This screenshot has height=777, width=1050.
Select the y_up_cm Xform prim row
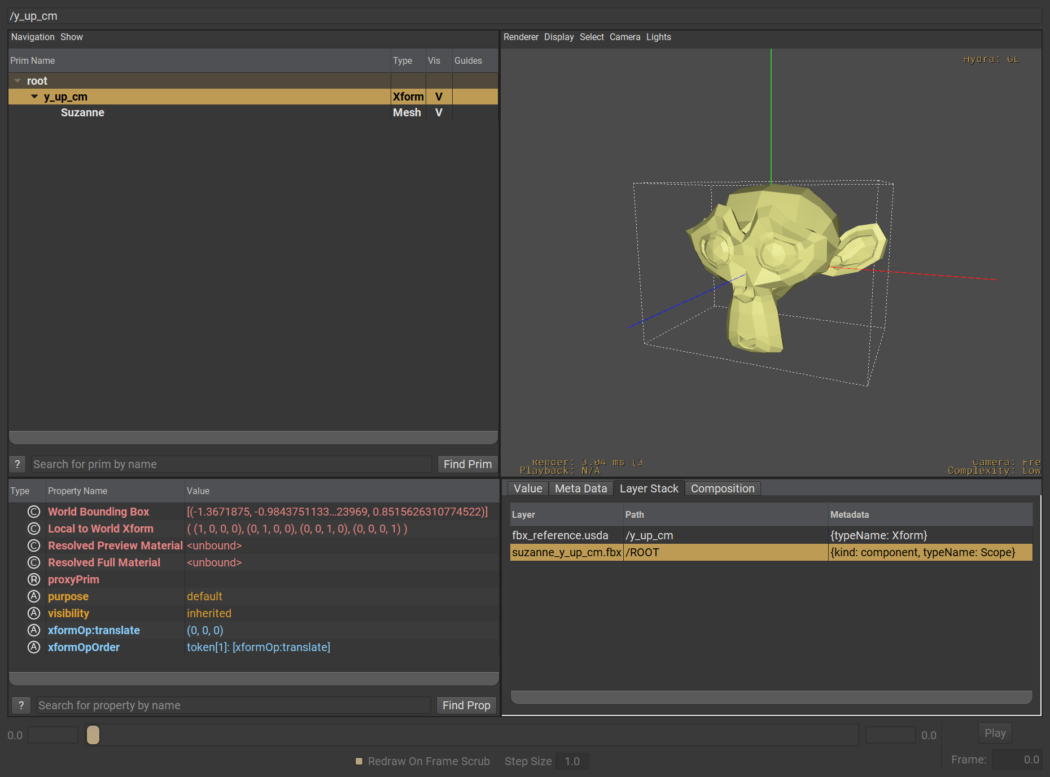(x=253, y=97)
